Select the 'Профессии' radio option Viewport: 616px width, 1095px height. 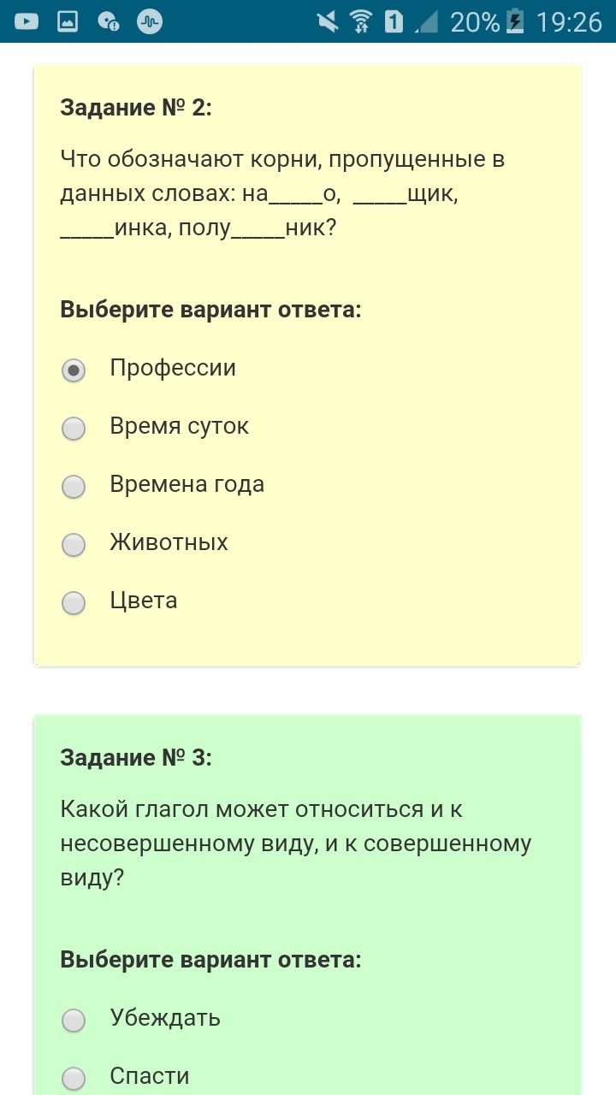tap(74, 370)
